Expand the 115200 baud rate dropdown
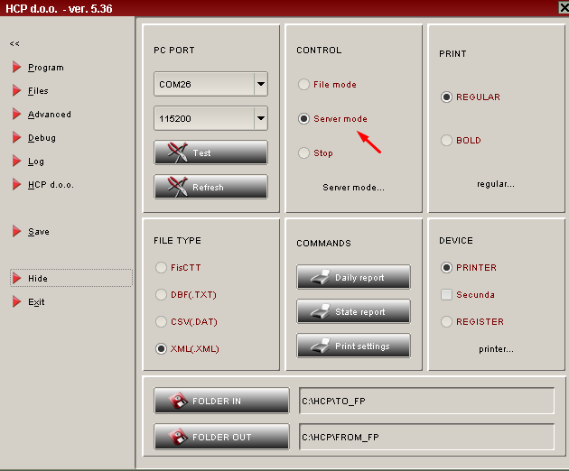The width and height of the screenshot is (569, 471). [x=261, y=118]
